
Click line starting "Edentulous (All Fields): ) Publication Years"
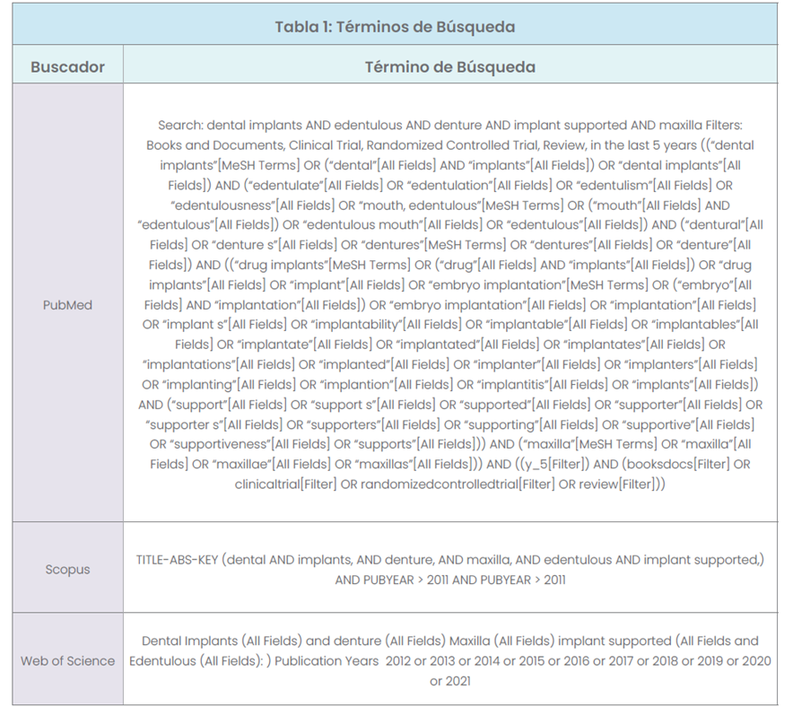pyautogui.click(x=450, y=661)
